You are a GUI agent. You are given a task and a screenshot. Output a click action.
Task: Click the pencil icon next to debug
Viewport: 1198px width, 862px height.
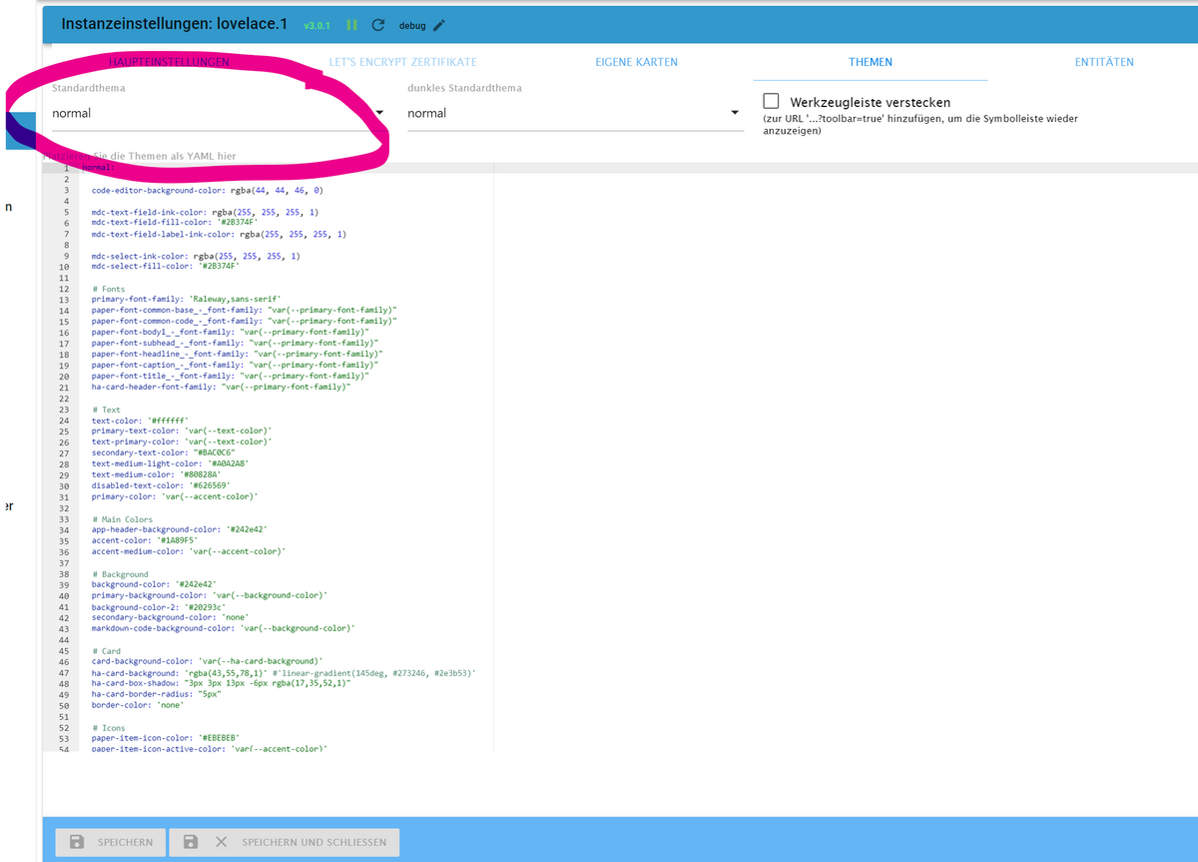point(438,25)
